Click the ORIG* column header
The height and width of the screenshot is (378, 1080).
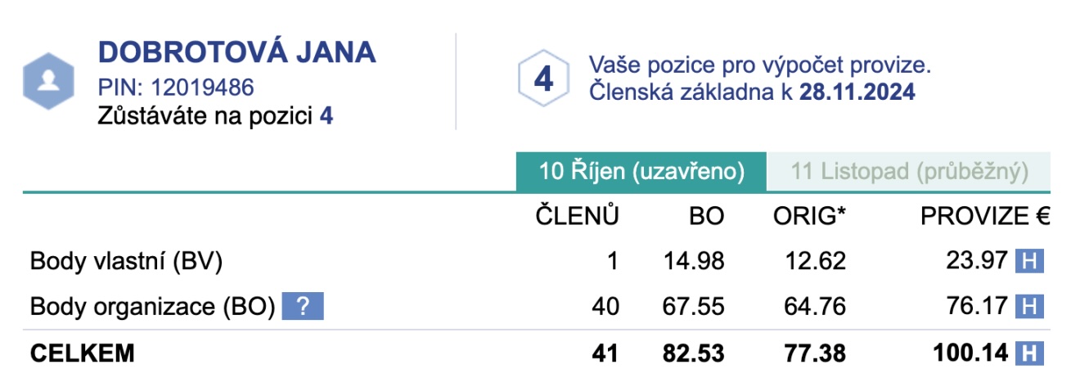coord(810,215)
